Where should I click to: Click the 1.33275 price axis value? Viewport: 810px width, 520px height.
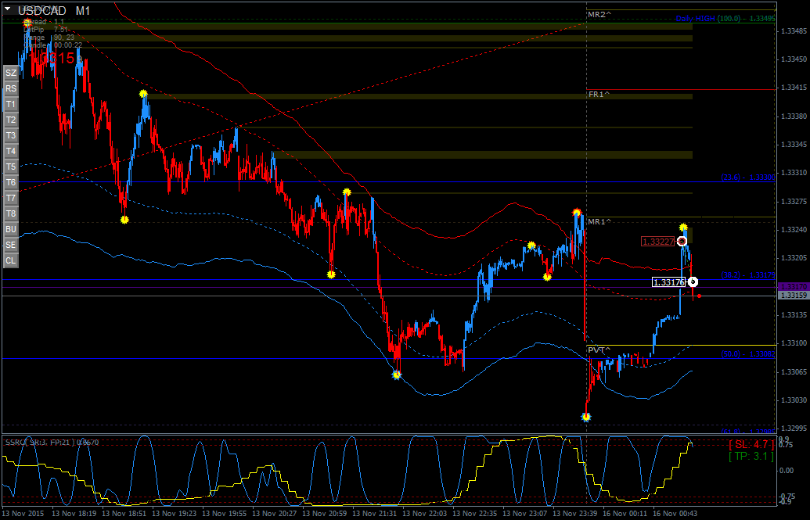click(794, 202)
